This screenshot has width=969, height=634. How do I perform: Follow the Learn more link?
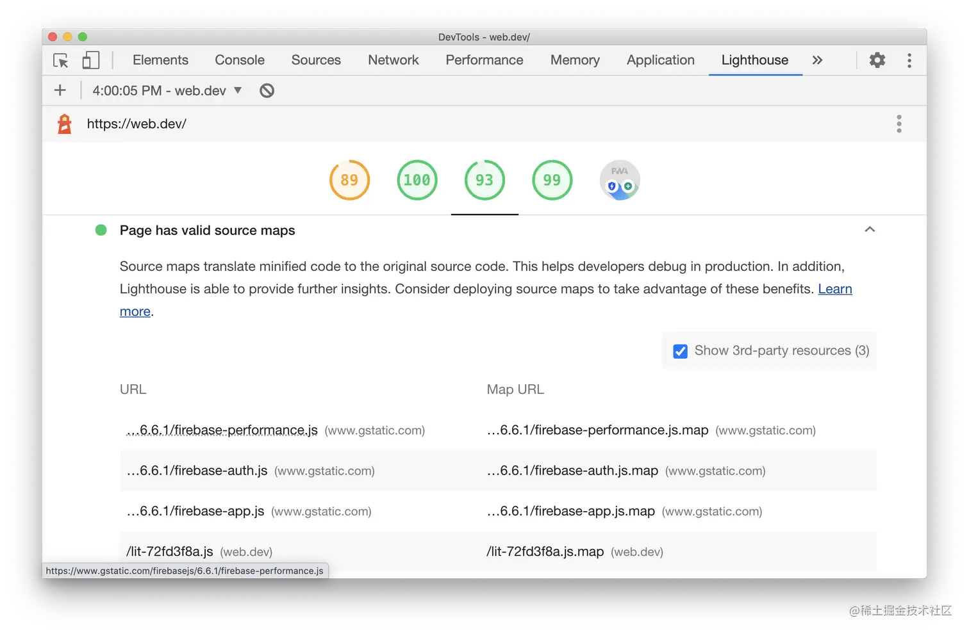[x=835, y=289]
